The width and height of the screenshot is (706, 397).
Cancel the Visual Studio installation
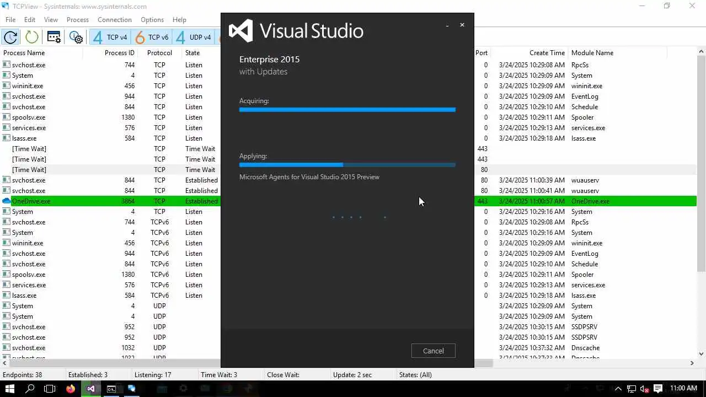(433, 351)
